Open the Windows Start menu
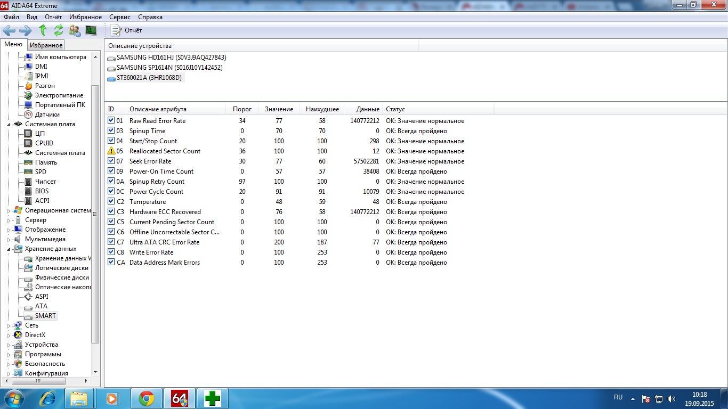This screenshot has width=728, height=409. [x=13, y=398]
